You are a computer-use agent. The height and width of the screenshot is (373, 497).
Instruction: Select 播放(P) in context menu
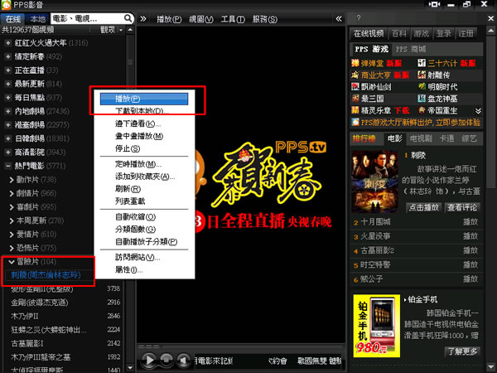click(144, 99)
